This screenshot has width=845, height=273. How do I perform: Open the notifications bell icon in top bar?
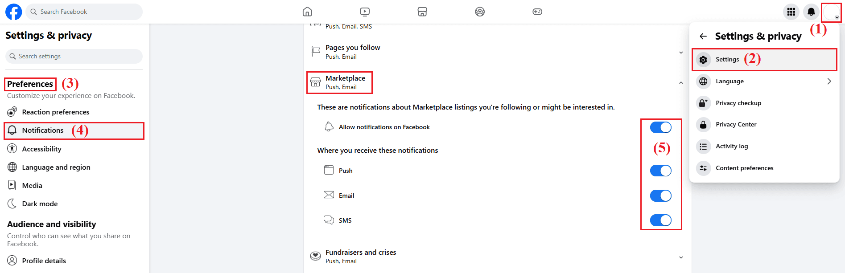point(811,12)
